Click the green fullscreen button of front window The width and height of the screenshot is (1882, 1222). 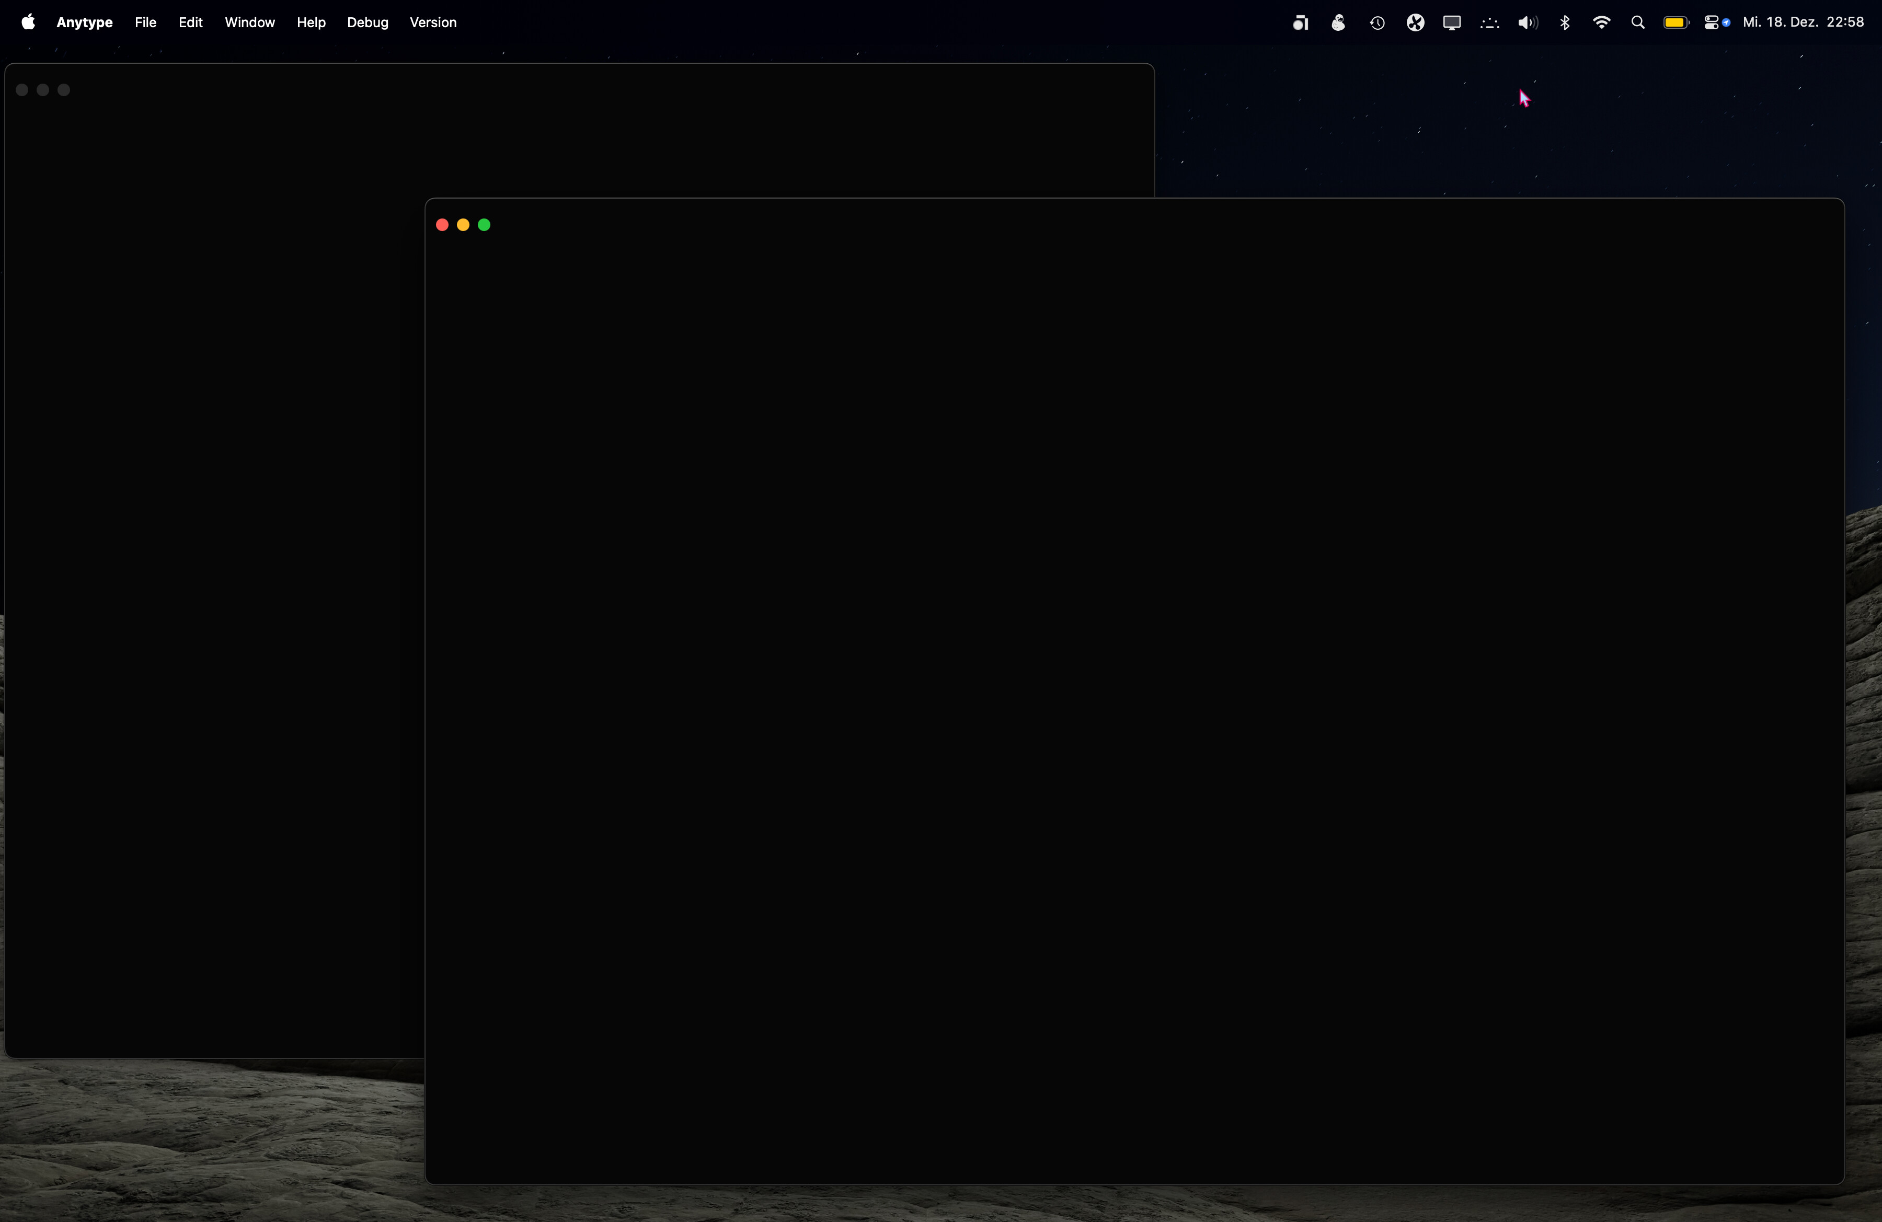tap(484, 225)
